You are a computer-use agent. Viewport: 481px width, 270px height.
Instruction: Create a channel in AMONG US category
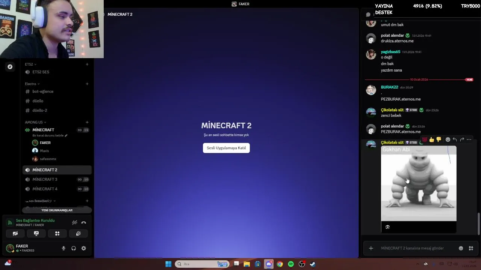click(87, 122)
